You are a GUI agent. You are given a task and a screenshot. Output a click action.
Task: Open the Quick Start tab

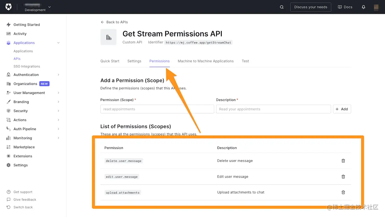tap(110, 61)
